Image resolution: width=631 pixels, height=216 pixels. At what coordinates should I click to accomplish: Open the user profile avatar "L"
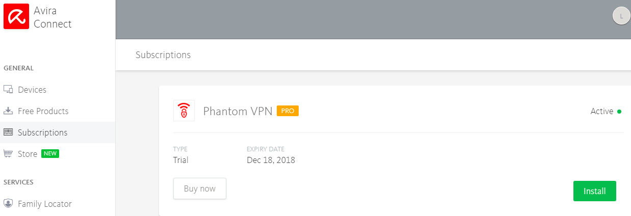pos(621,16)
